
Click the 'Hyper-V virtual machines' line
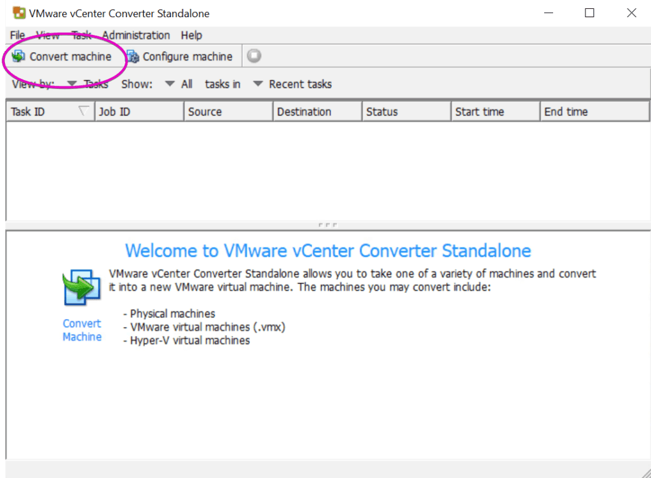coord(187,341)
